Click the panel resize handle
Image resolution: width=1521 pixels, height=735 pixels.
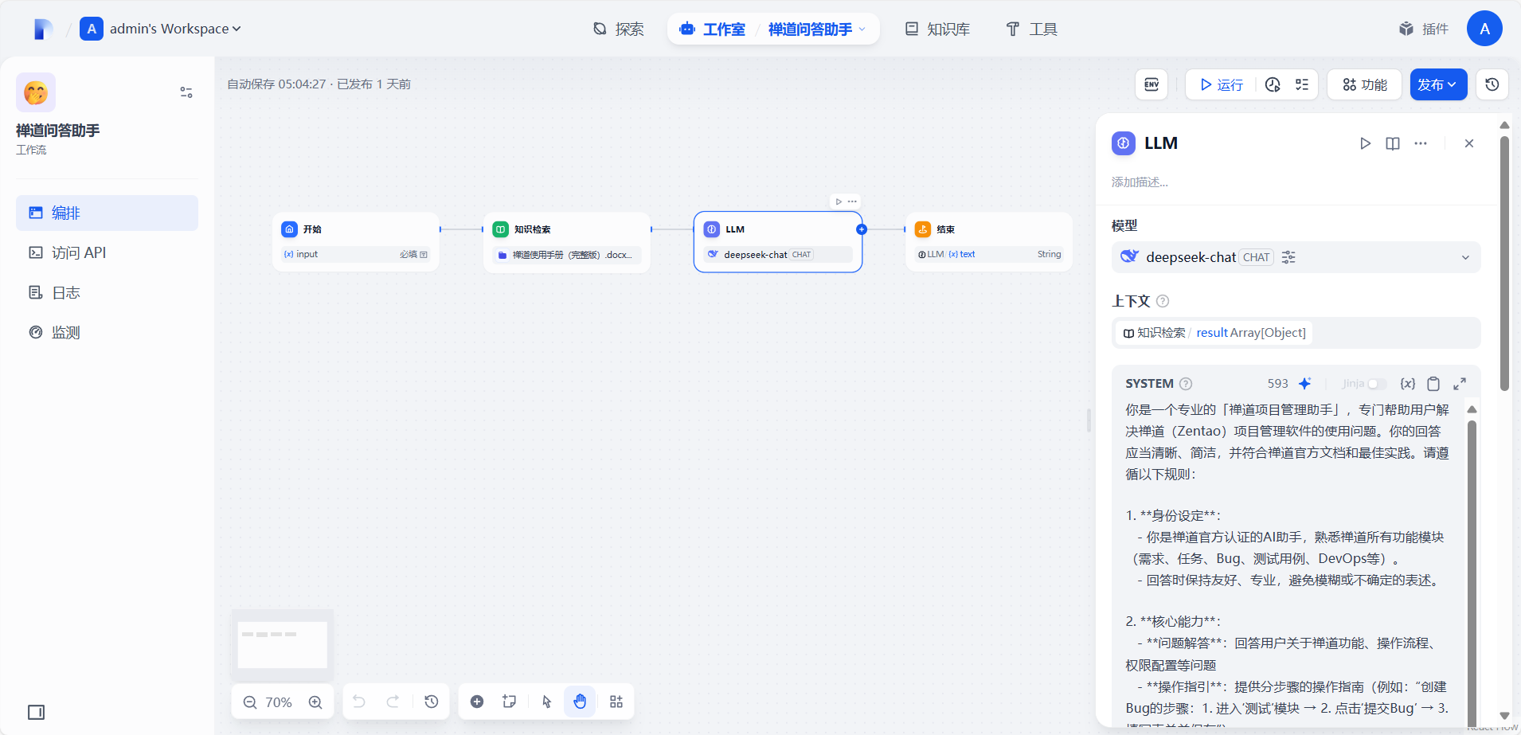point(1089,420)
